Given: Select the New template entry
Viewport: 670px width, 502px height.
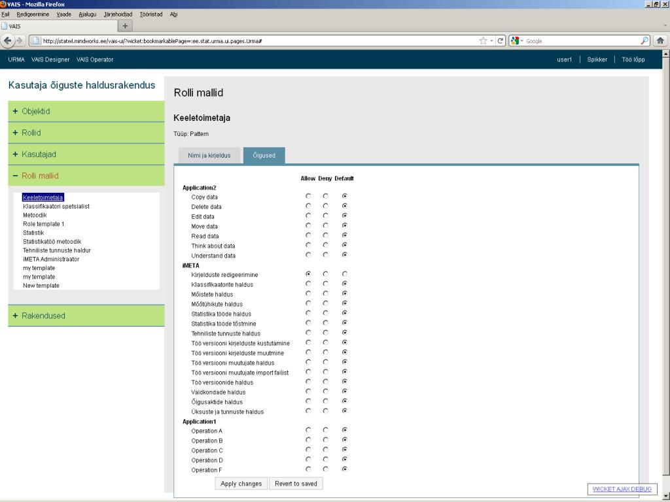Looking at the screenshot, I should [x=41, y=286].
